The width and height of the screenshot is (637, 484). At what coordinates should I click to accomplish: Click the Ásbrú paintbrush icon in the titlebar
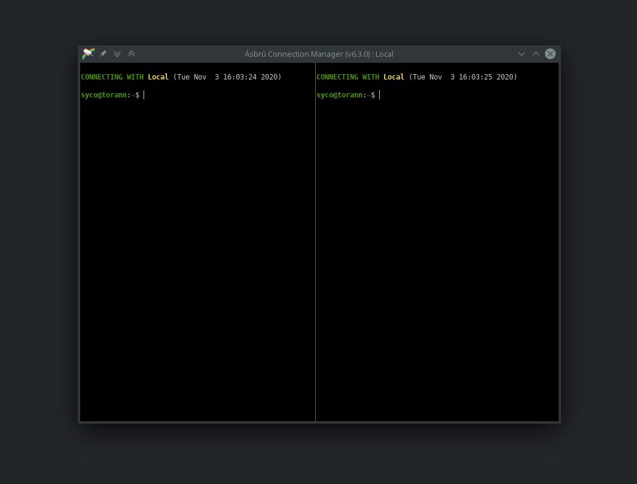click(x=87, y=53)
